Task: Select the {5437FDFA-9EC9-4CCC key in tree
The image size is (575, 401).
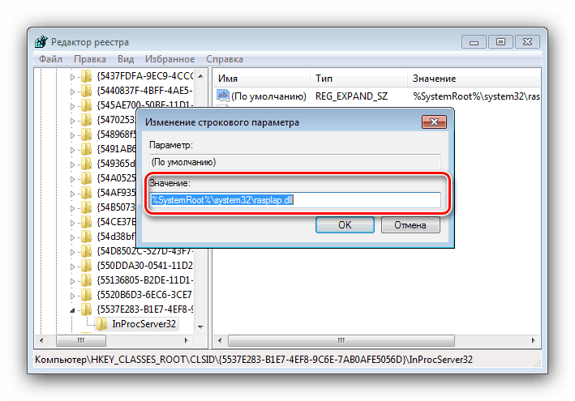Action: pyautogui.click(x=145, y=76)
